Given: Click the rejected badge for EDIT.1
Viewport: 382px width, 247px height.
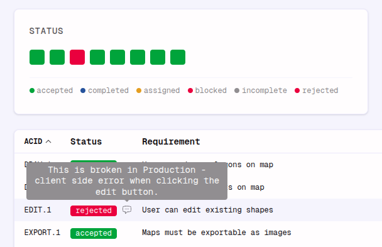Looking at the screenshot, I should pos(94,211).
